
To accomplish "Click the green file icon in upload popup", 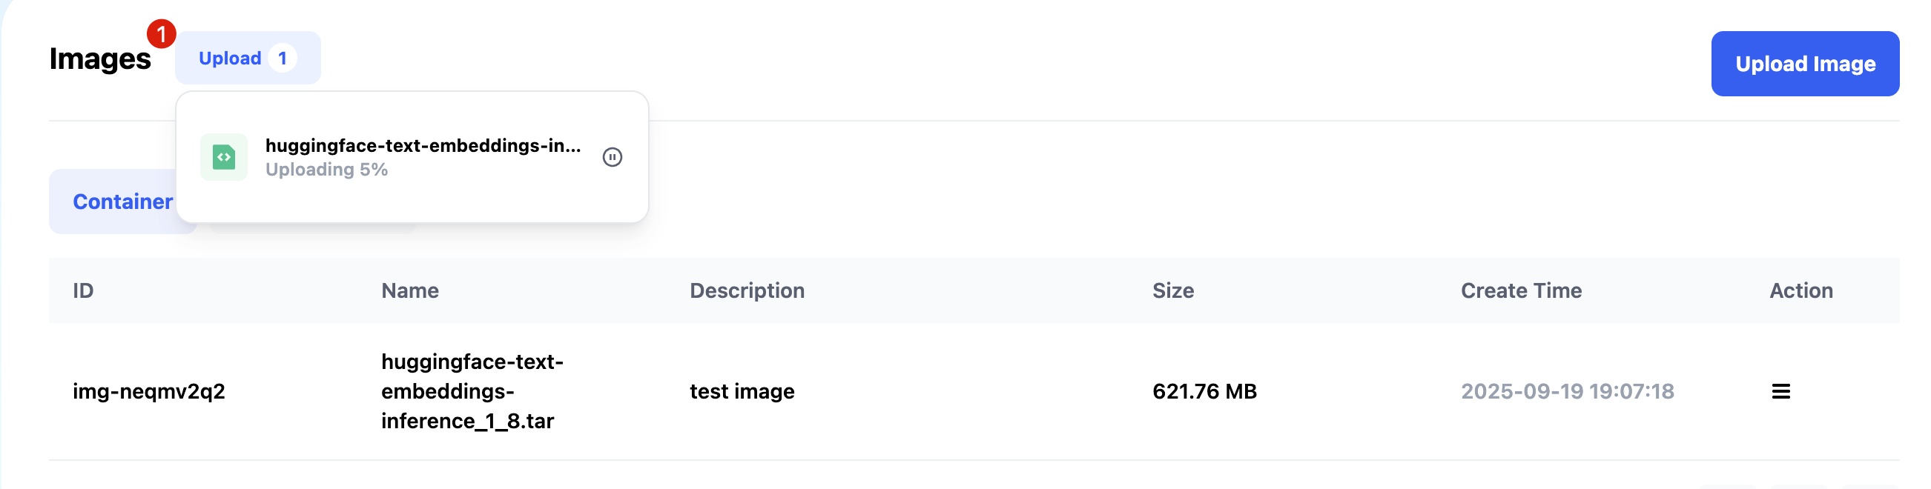I will pos(223,157).
